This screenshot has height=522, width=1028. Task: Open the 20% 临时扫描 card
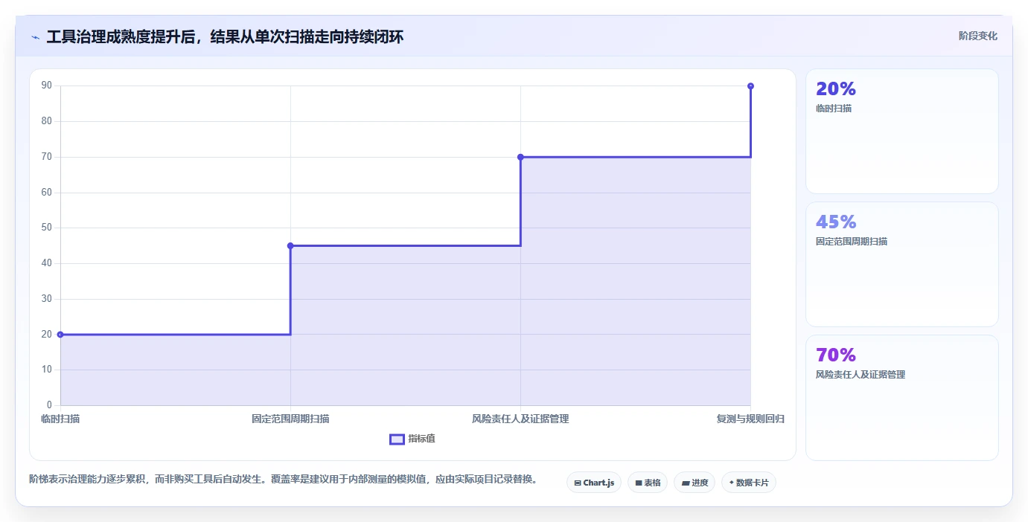click(902, 132)
